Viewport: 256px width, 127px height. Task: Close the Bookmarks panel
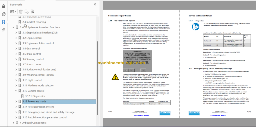pyautogui.click(x=95, y=4)
